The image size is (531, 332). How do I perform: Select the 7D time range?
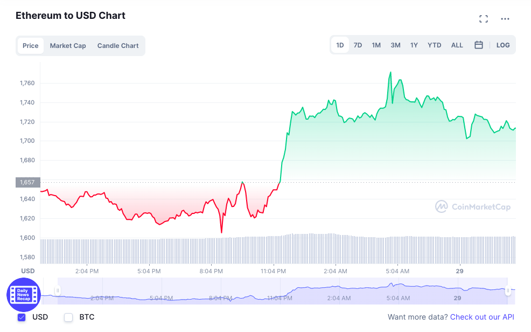[358, 45]
